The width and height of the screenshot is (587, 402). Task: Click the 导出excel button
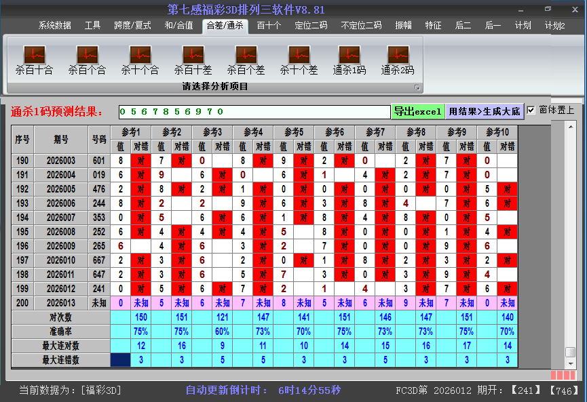click(x=417, y=111)
